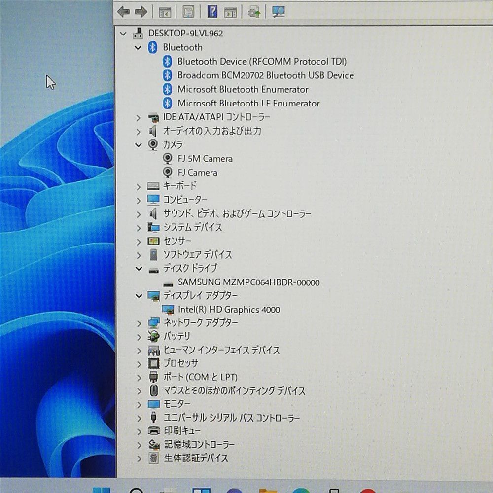This screenshot has height=493, width=493.
Task: Select Intel(R) HD Graphics 4000 adapter
Action: pyautogui.click(x=229, y=310)
